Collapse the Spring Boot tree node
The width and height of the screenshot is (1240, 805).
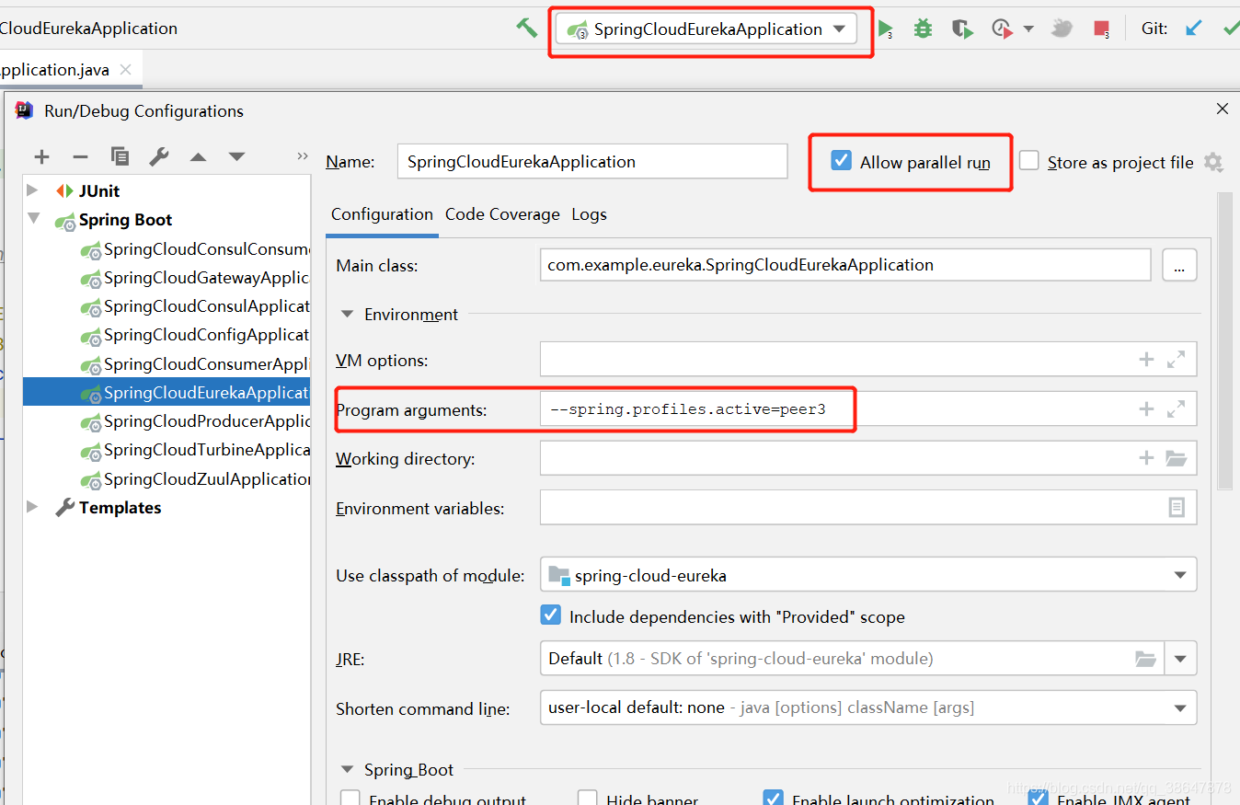34,219
